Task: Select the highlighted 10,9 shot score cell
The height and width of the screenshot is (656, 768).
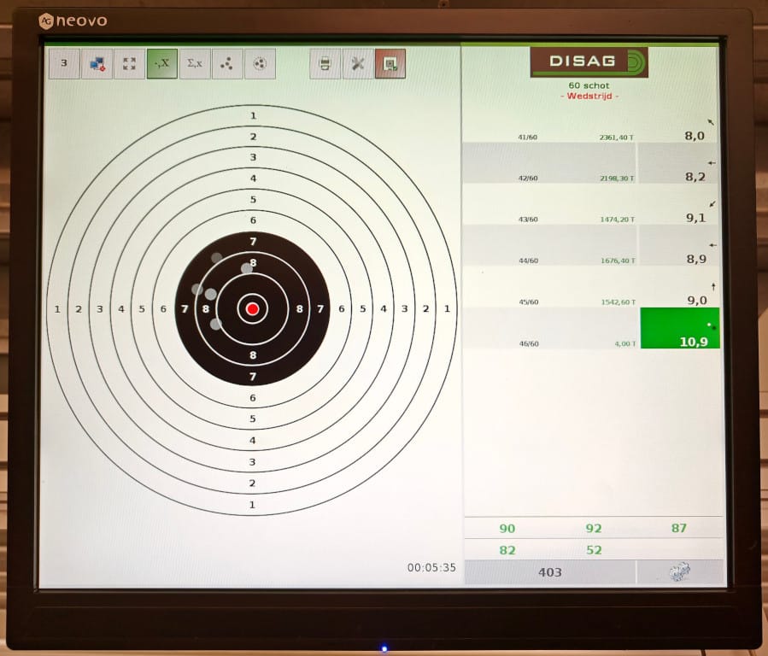Action: click(680, 329)
